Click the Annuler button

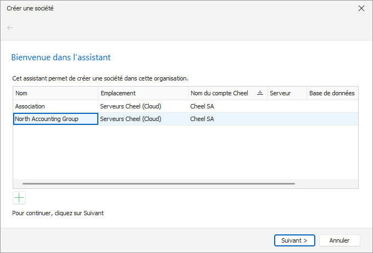[339, 240]
